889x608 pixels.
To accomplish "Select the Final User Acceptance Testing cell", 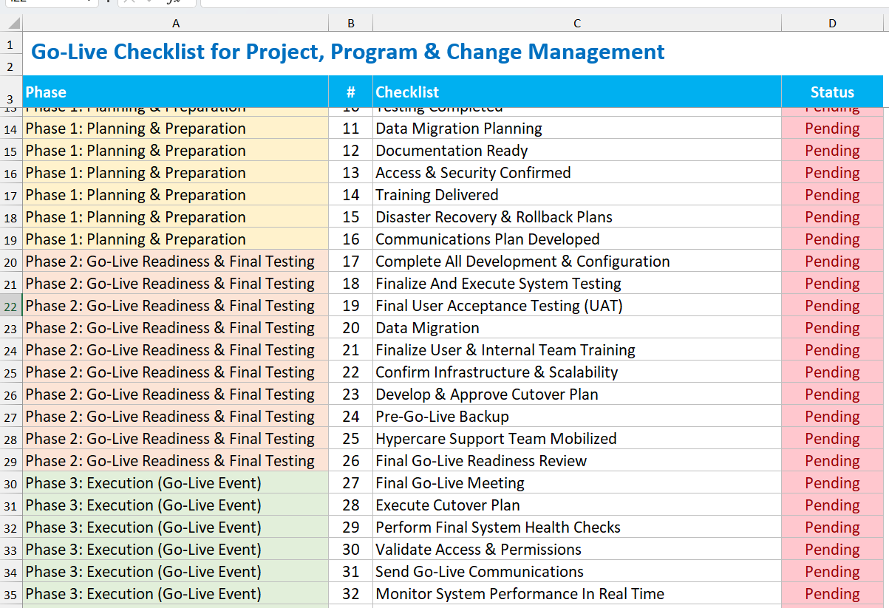I will [x=577, y=306].
